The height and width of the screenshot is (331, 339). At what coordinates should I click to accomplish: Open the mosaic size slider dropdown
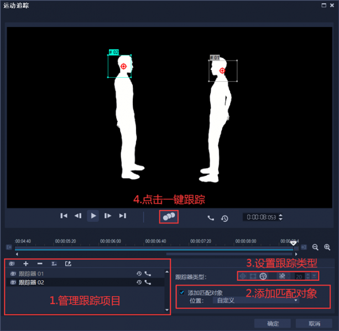314,276
